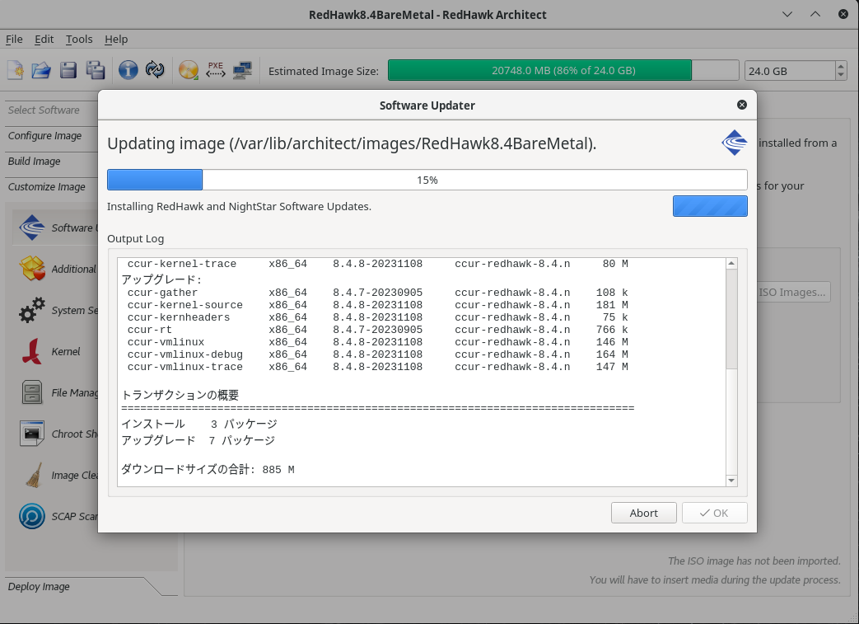Click the output log scrollbar thumb
859x624 pixels.
click(x=731, y=319)
